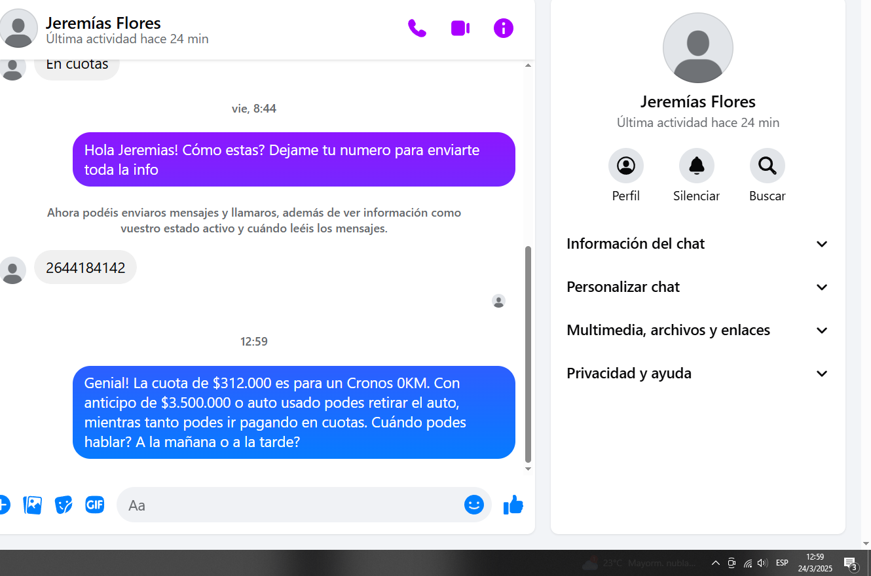Attach a photo using the image icon
The height and width of the screenshot is (576, 871).
pyautogui.click(x=33, y=505)
